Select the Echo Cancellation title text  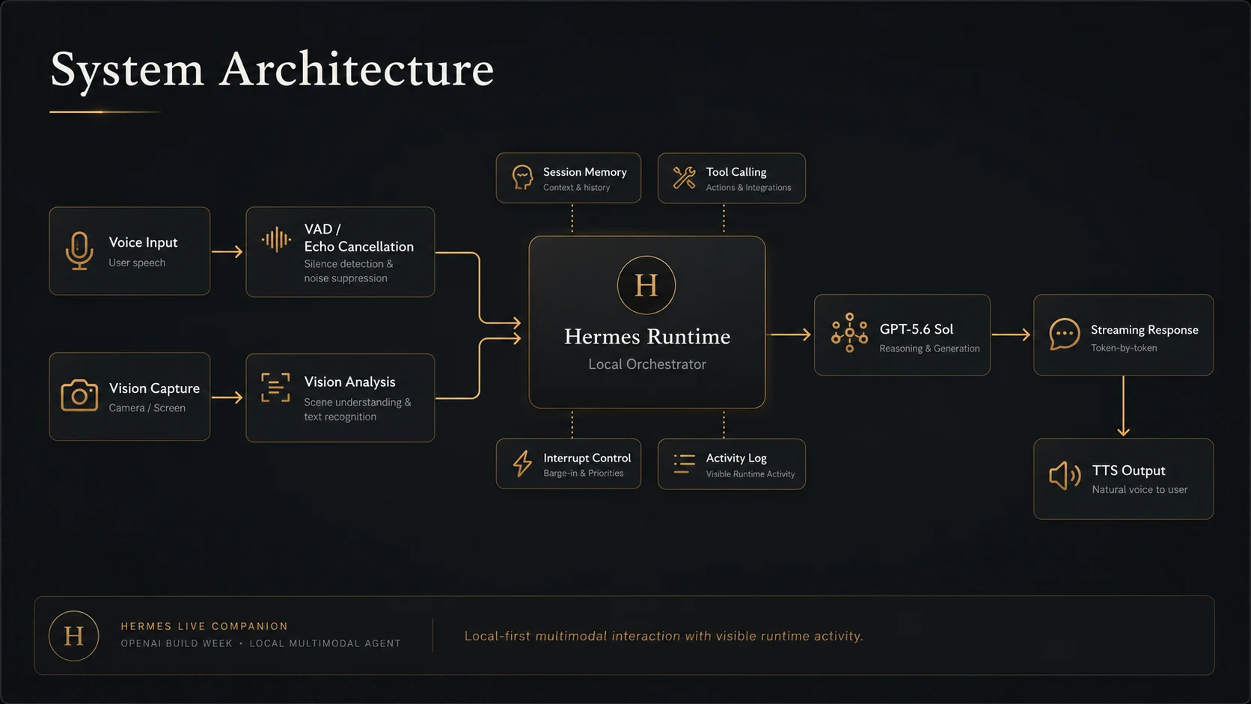pyautogui.click(x=358, y=246)
